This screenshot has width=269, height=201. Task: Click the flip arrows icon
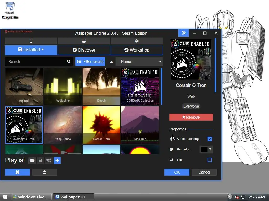click(x=171, y=160)
